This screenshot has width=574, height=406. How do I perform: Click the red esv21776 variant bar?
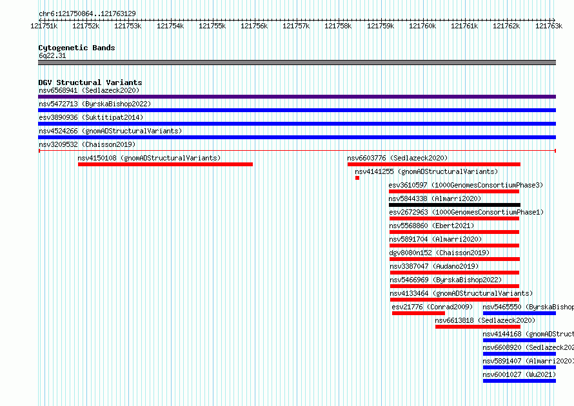tap(419, 313)
